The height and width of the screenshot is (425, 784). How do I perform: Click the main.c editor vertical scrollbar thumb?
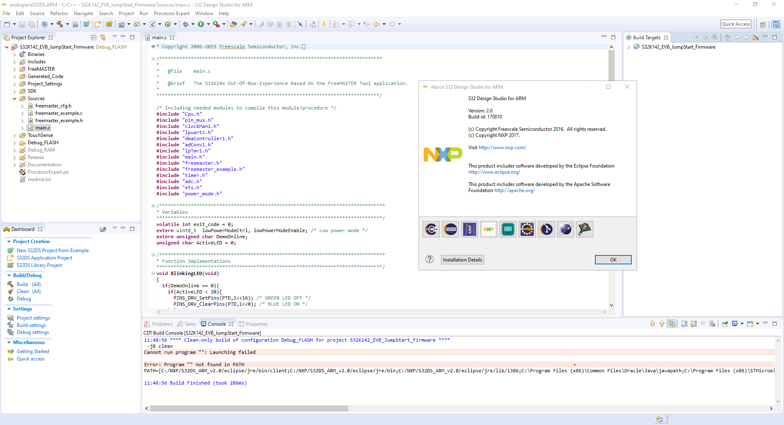(611, 65)
